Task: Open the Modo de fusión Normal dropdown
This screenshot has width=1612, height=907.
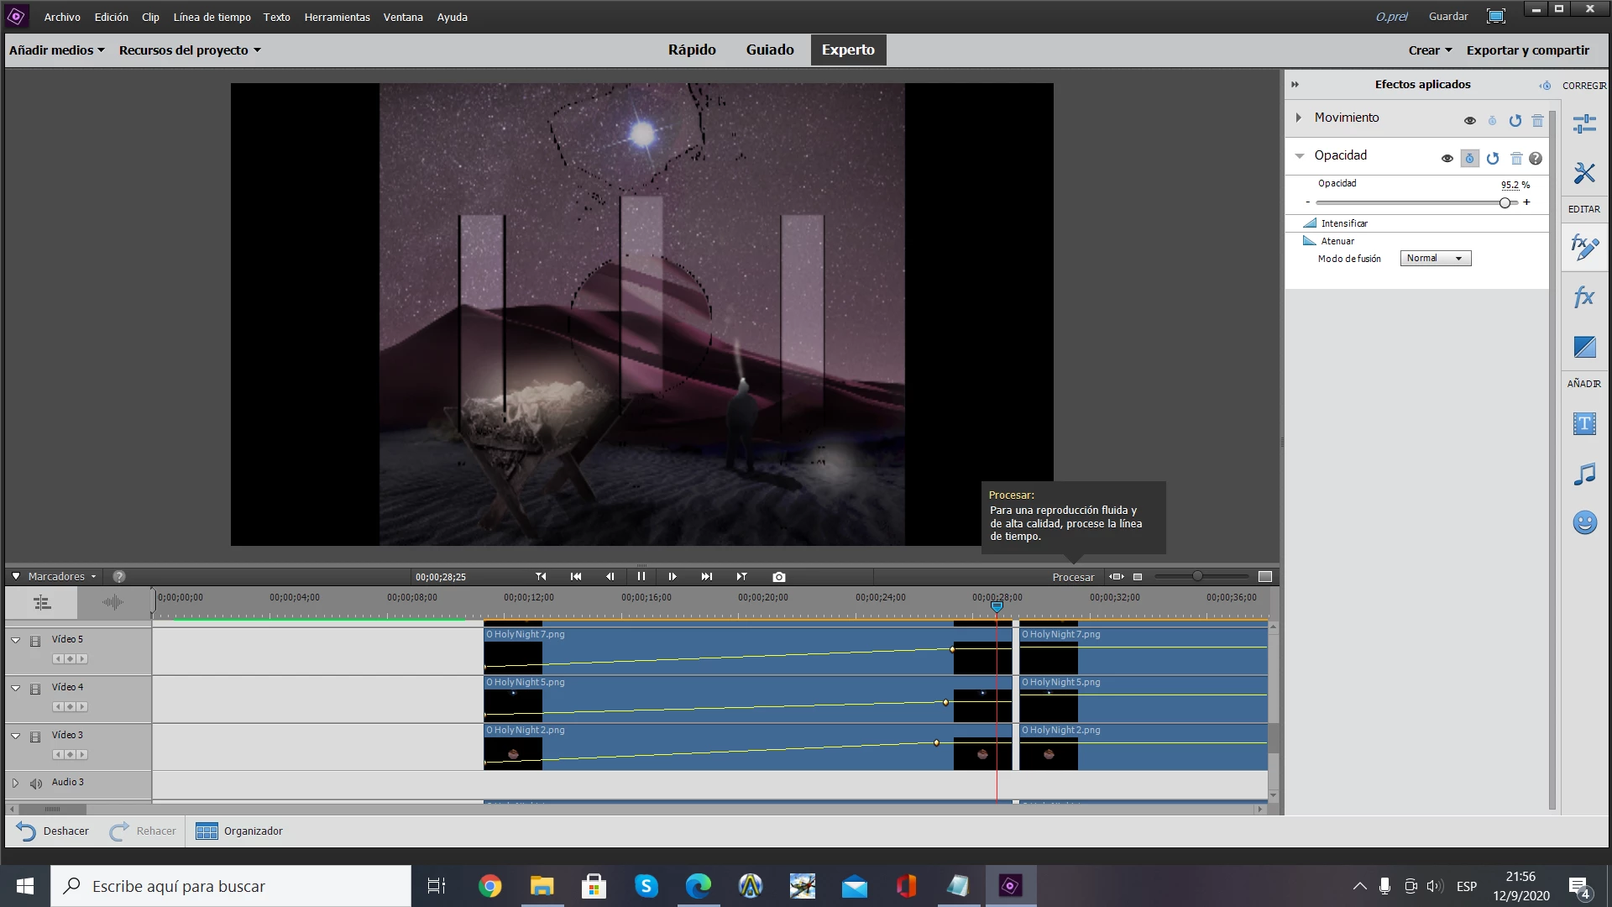Action: pyautogui.click(x=1435, y=259)
